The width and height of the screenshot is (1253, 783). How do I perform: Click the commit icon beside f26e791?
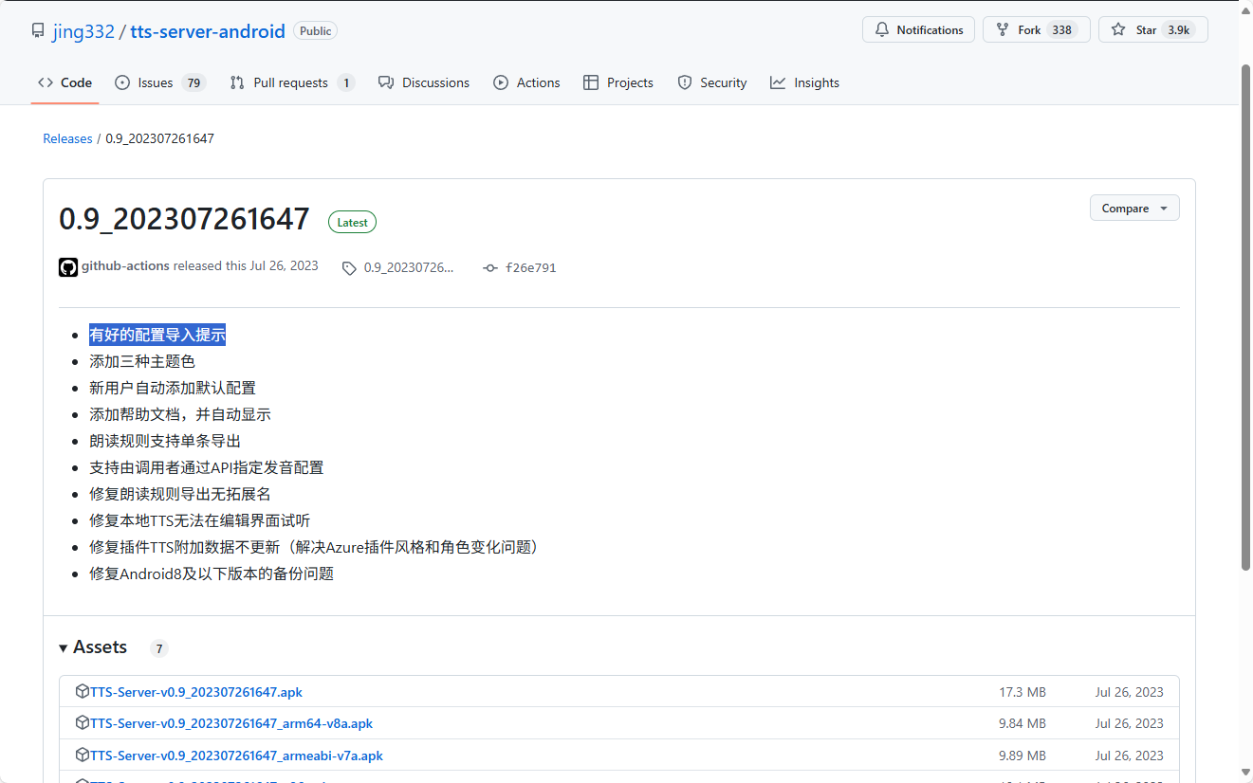(490, 267)
